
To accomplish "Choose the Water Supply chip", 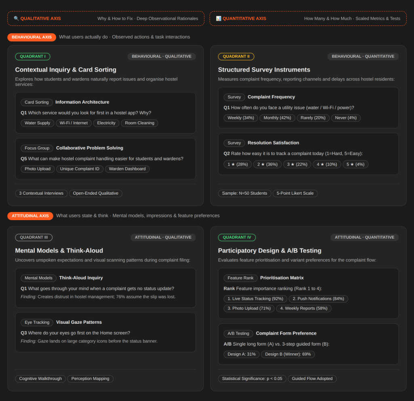I will coord(37,123).
